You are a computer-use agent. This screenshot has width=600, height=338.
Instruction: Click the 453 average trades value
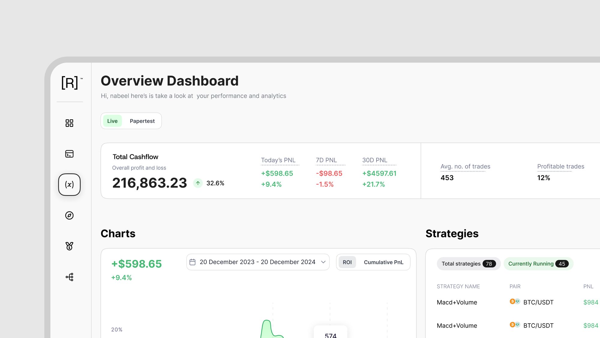pyautogui.click(x=447, y=178)
